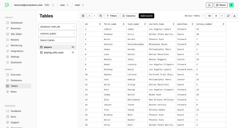The image size is (239, 128).
Task: Click the Docs icon in Resources
Action: tap(8, 117)
